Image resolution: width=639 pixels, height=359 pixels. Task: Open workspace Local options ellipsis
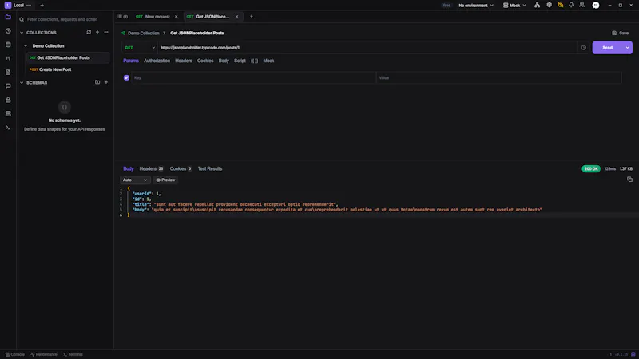(x=29, y=6)
